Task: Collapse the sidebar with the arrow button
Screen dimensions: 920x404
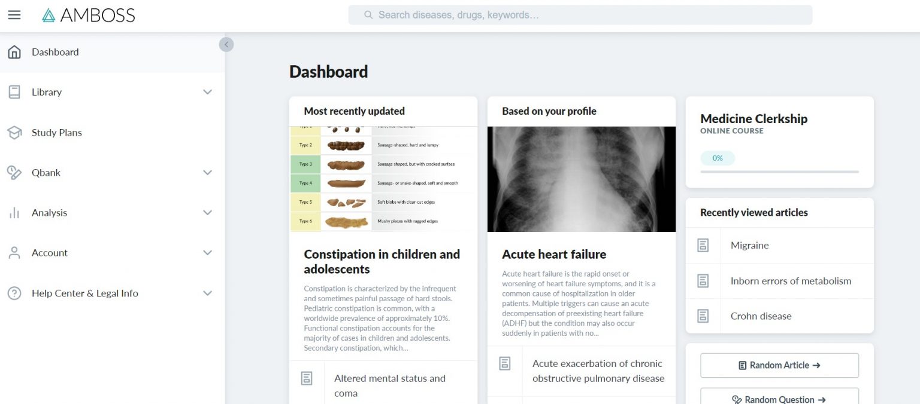Action: tap(226, 44)
